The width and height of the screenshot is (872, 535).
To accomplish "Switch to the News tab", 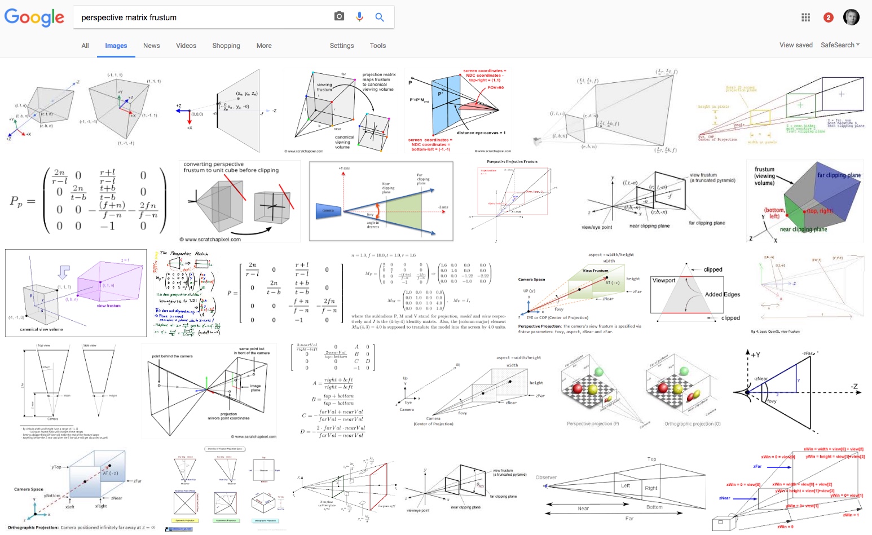I will tap(151, 46).
